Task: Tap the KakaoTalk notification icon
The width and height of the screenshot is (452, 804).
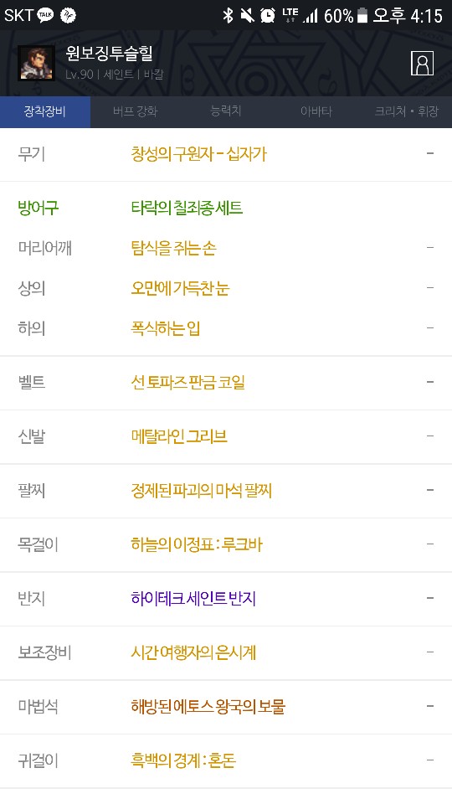Action: 45,15
